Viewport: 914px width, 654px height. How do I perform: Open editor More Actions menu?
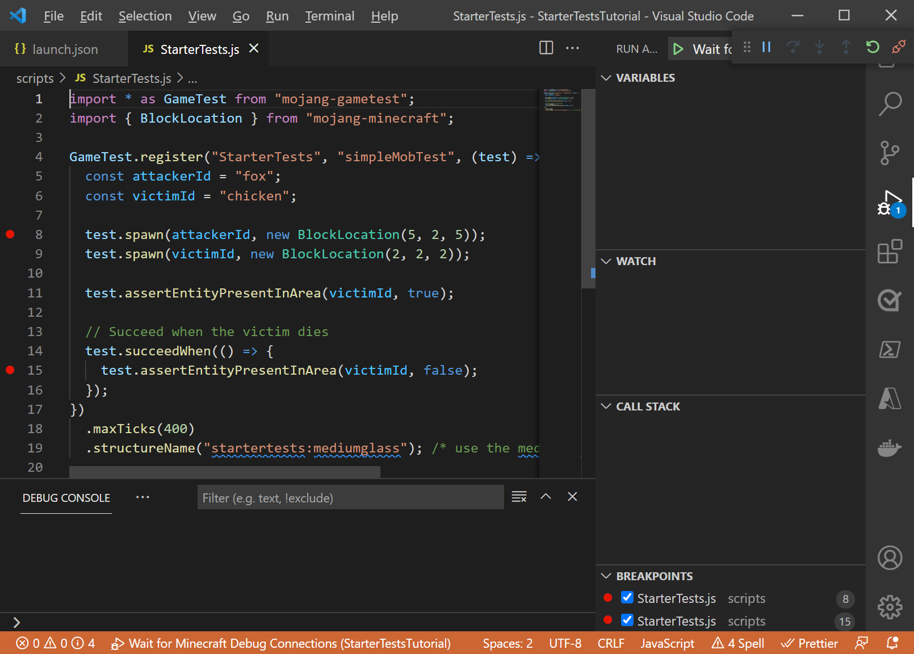(x=572, y=48)
